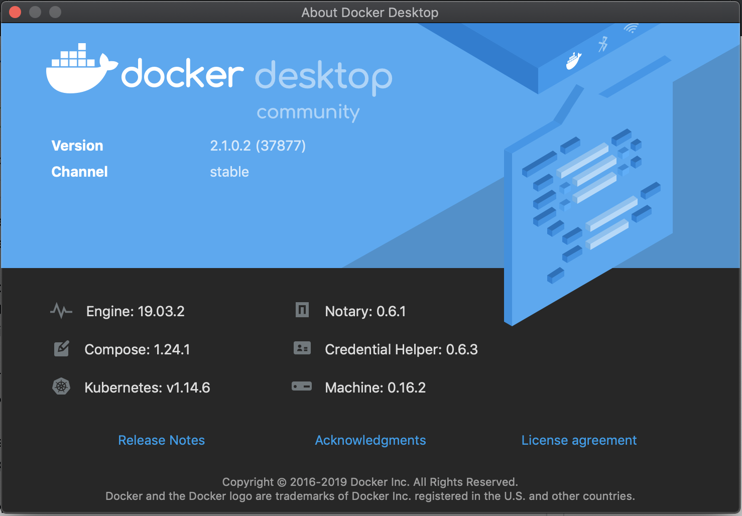742x516 pixels.
Task: Click the Compose pencil icon
Action: (60, 348)
